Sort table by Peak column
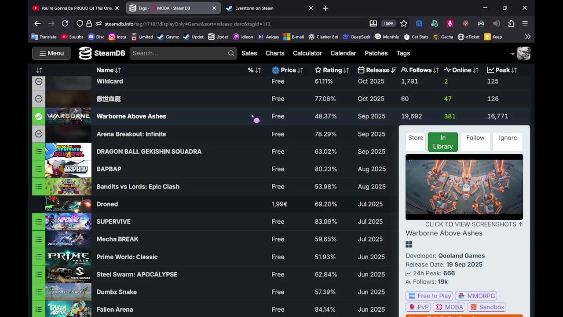 click(502, 70)
